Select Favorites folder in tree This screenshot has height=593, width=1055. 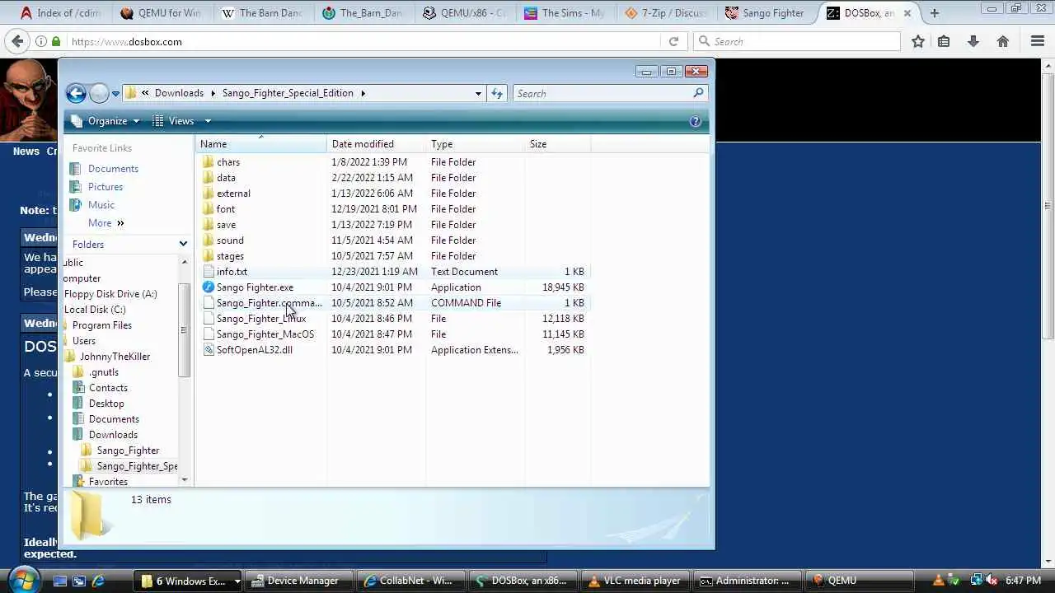coord(108,482)
